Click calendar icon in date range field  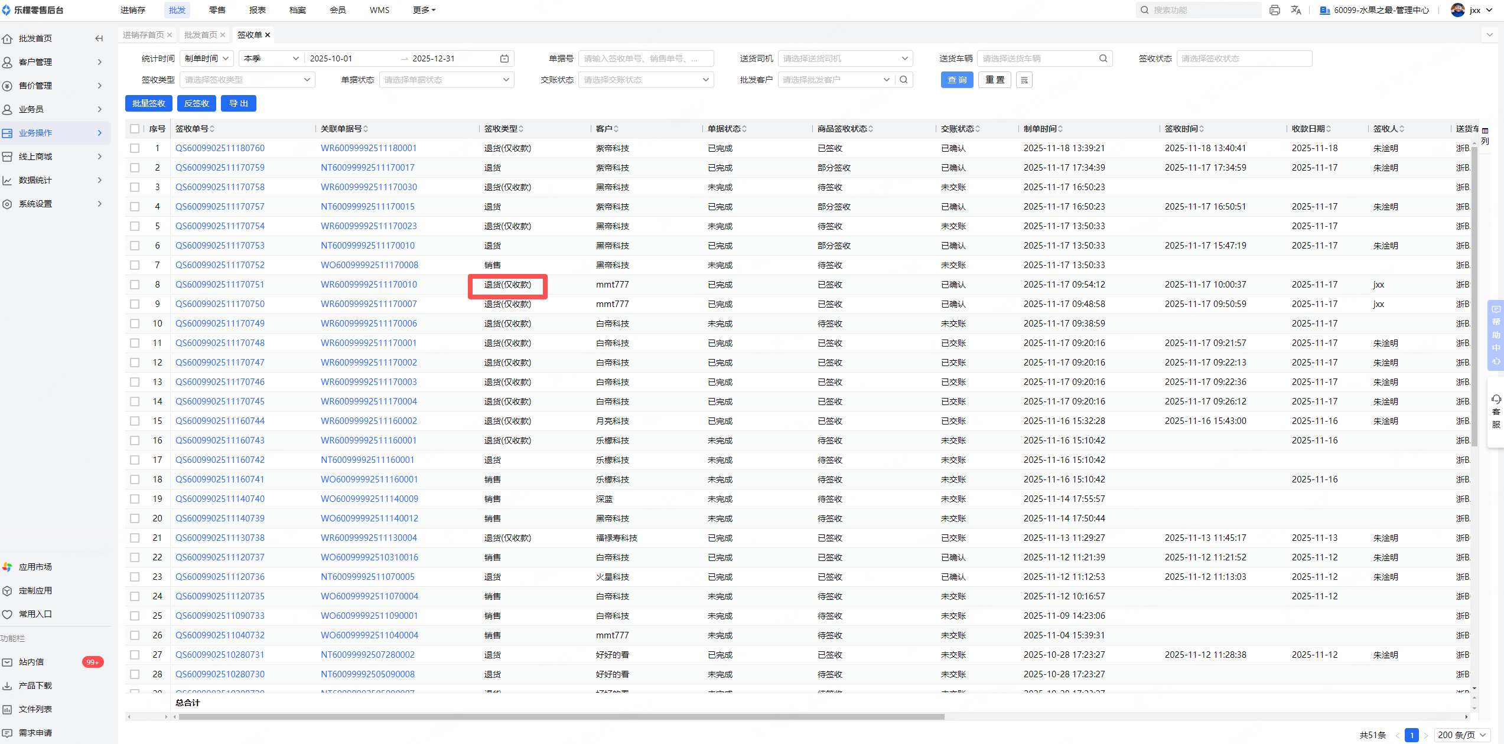[x=504, y=58]
